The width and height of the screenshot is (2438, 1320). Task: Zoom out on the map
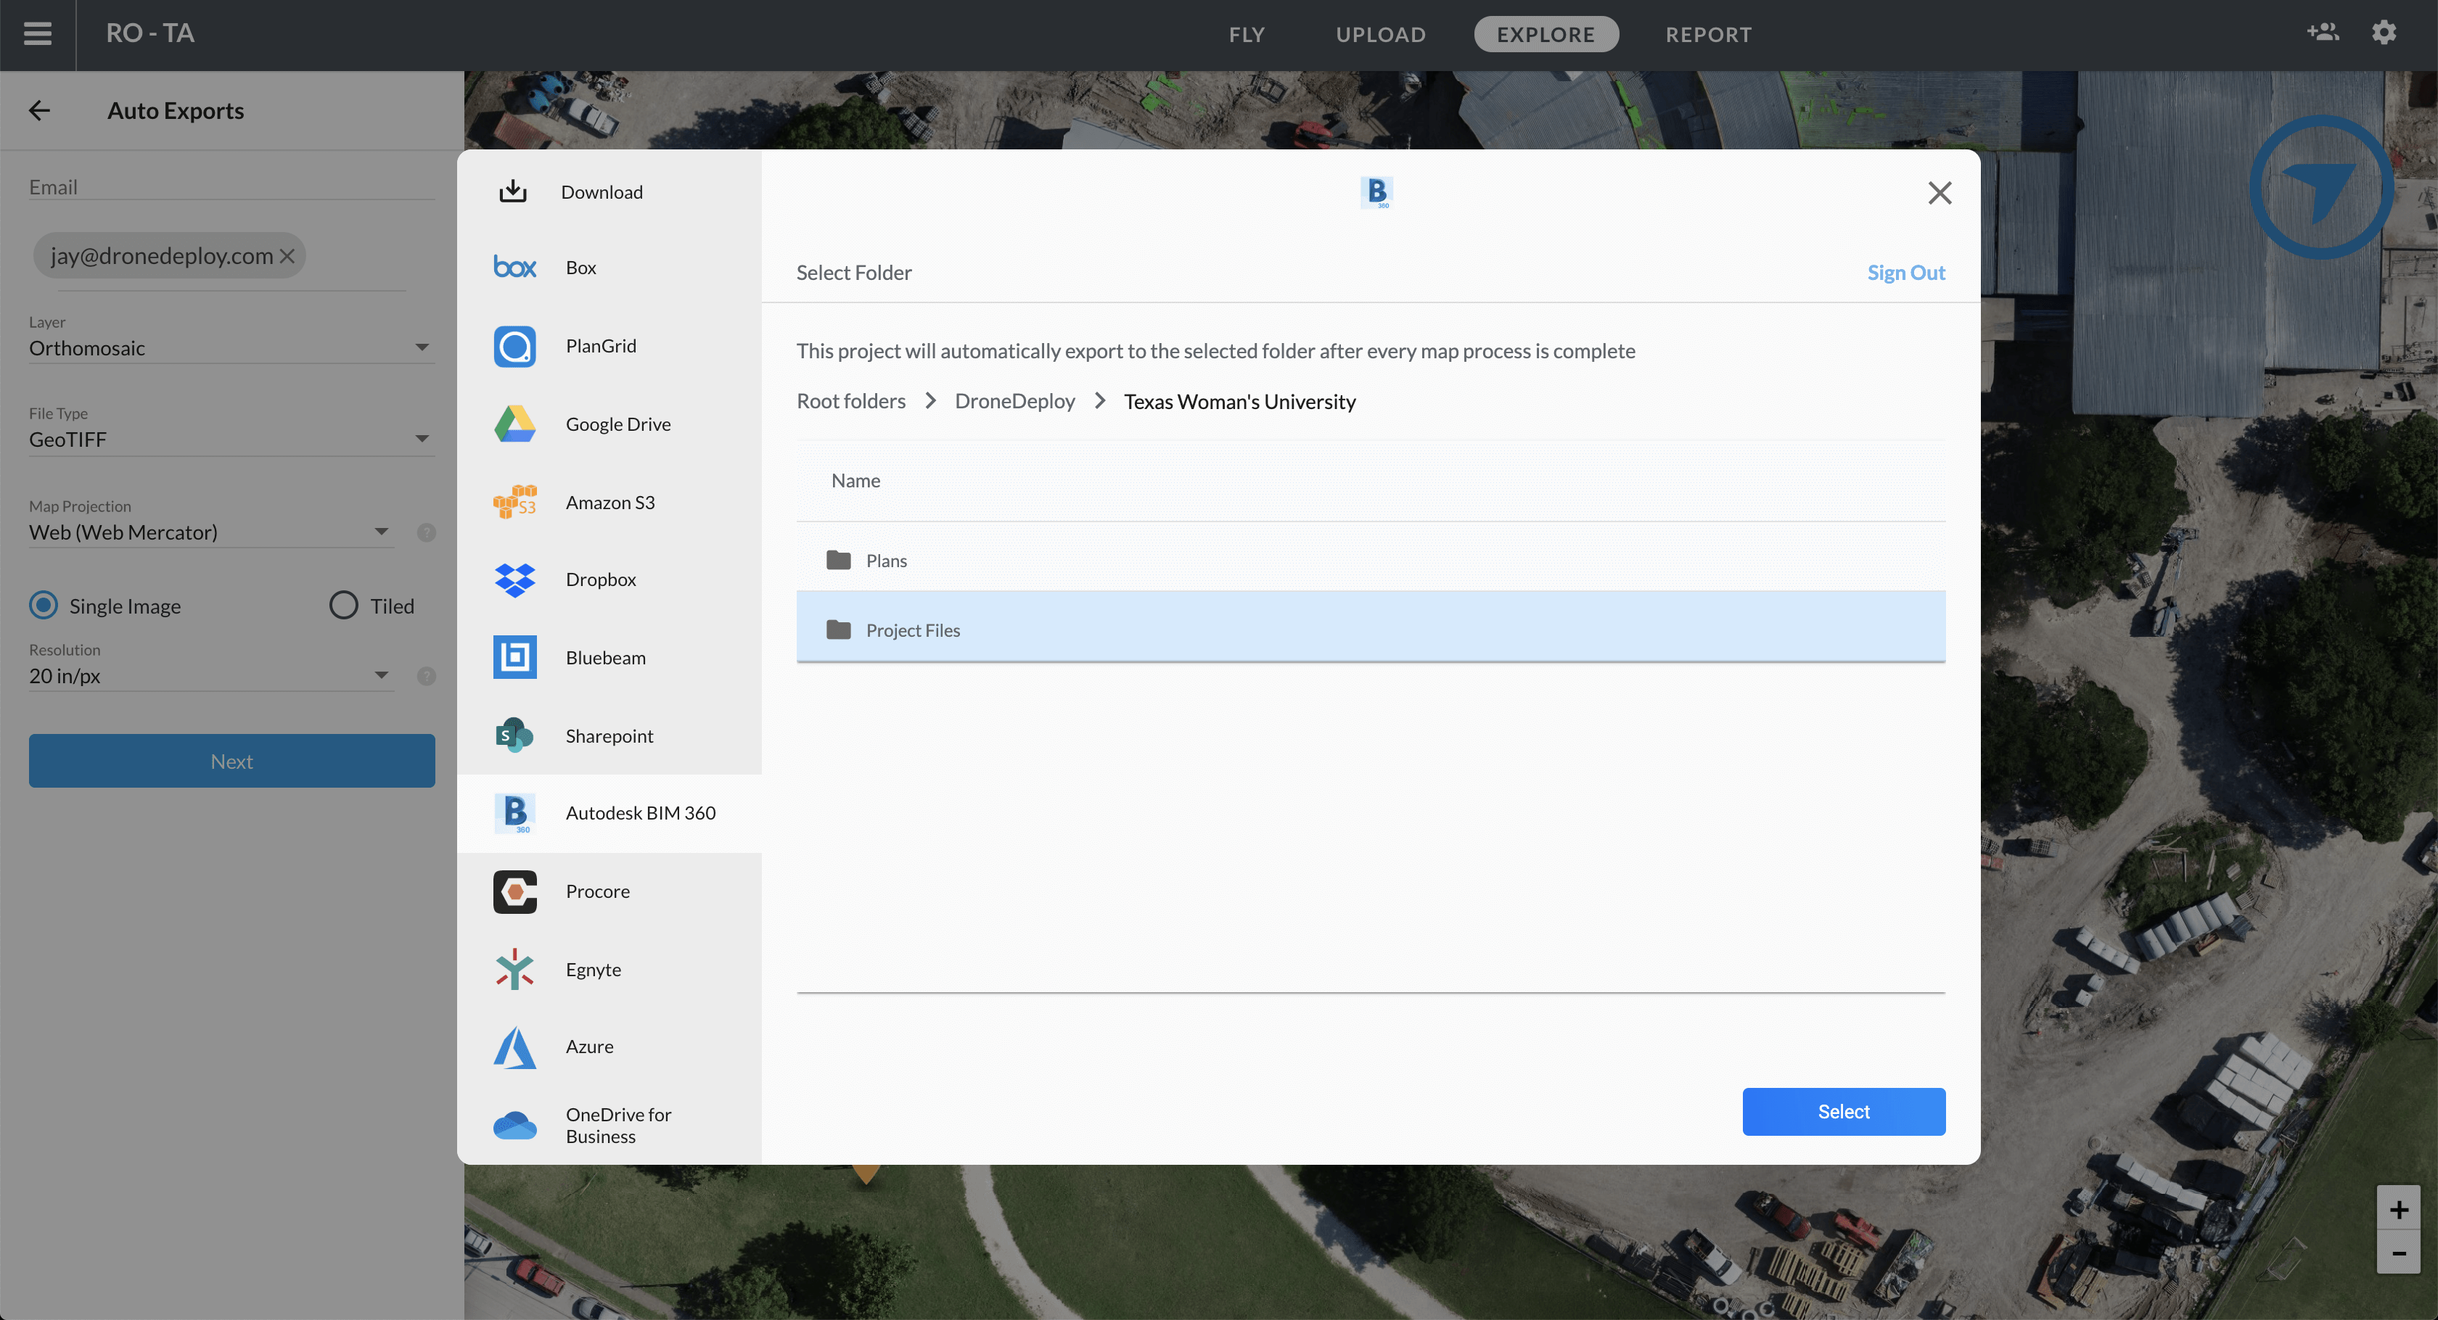(2398, 1253)
